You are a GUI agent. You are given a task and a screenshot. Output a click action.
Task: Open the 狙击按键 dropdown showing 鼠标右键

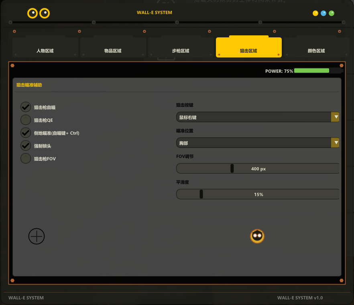[253, 117]
